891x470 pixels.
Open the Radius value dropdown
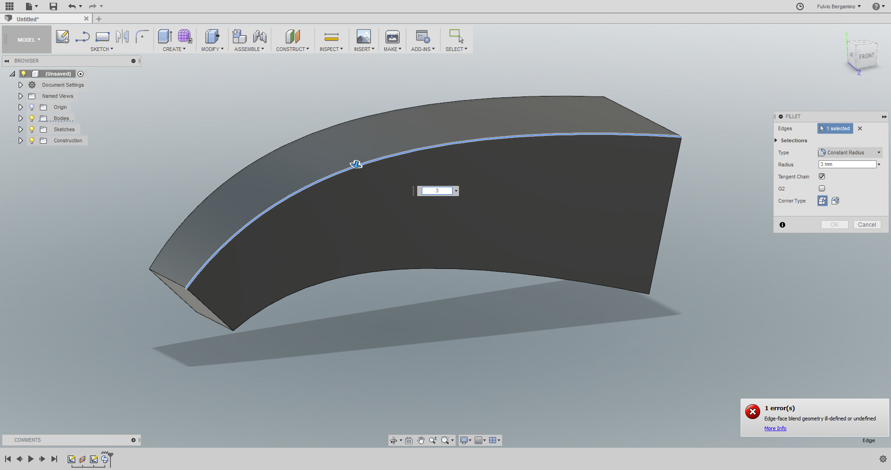[878, 164]
